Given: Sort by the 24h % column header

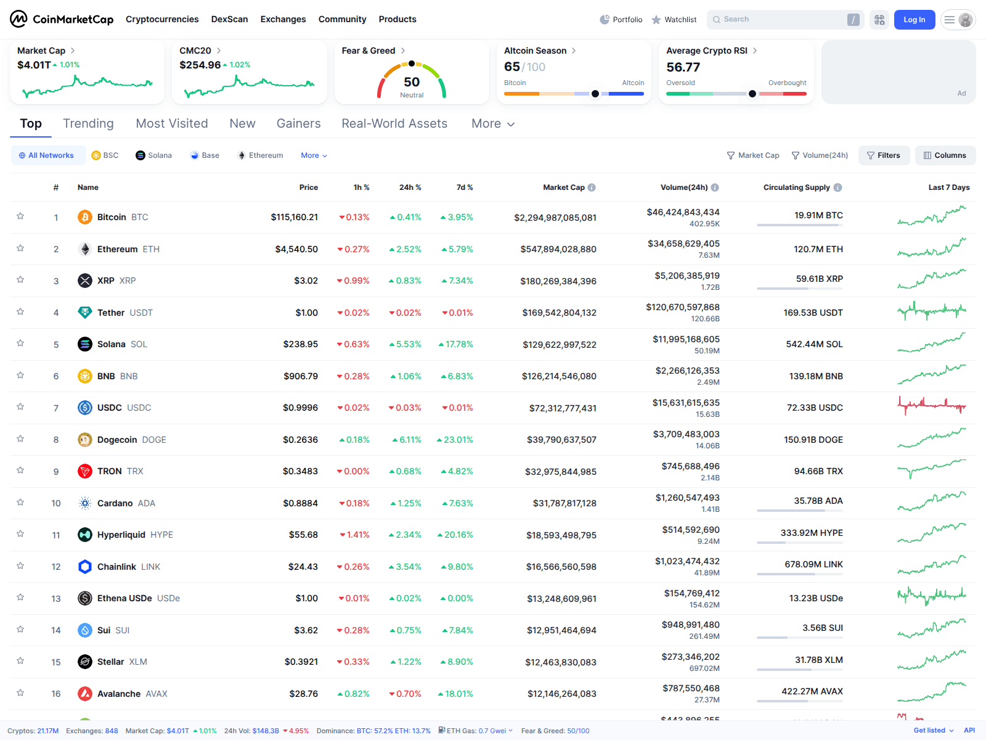Looking at the screenshot, I should pyautogui.click(x=410, y=187).
